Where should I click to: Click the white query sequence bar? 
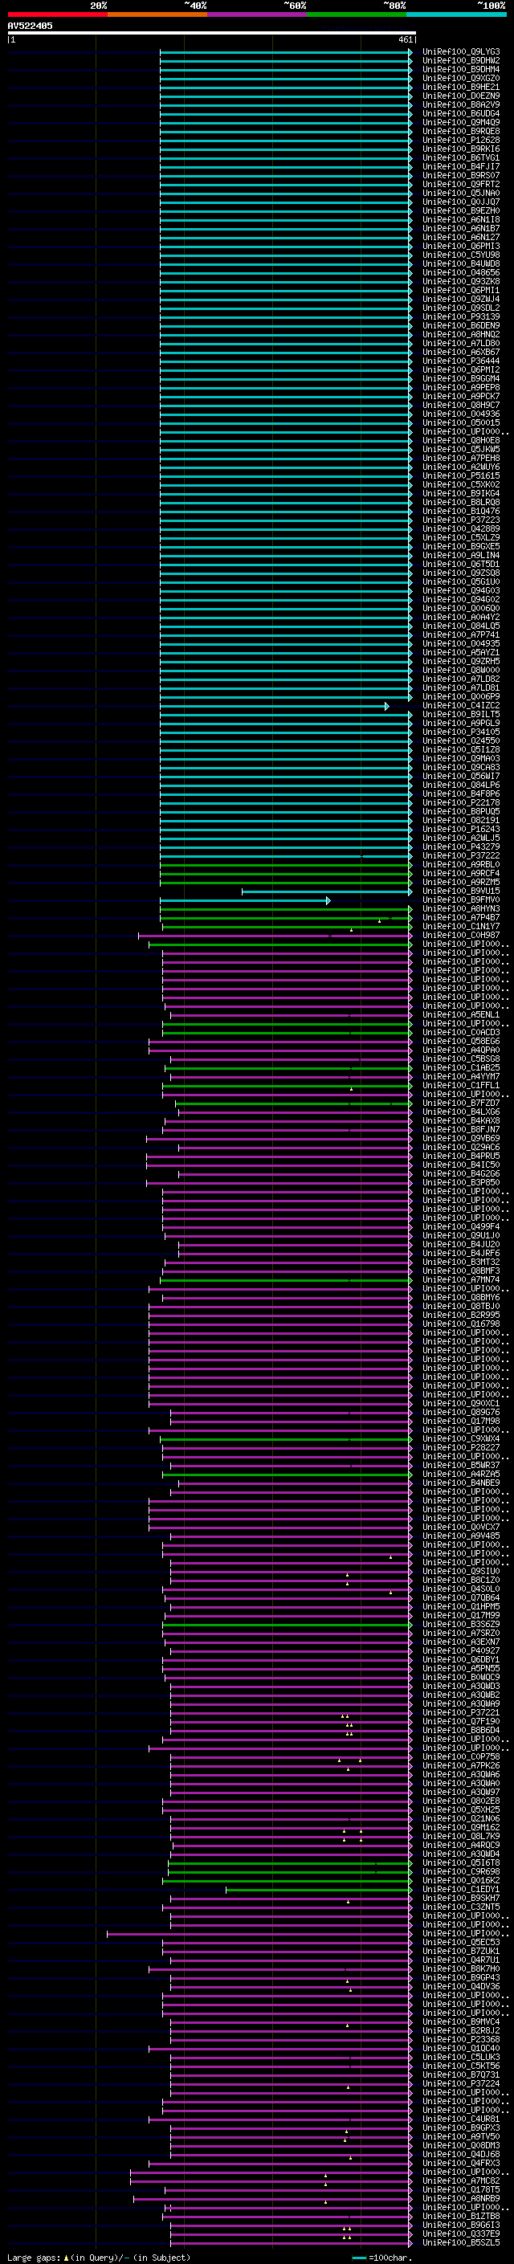pos(212,32)
